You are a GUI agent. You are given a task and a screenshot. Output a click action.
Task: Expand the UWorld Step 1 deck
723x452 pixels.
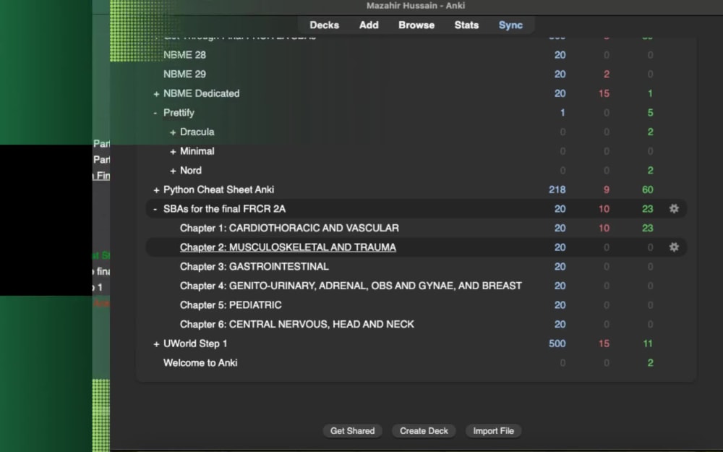pos(156,344)
